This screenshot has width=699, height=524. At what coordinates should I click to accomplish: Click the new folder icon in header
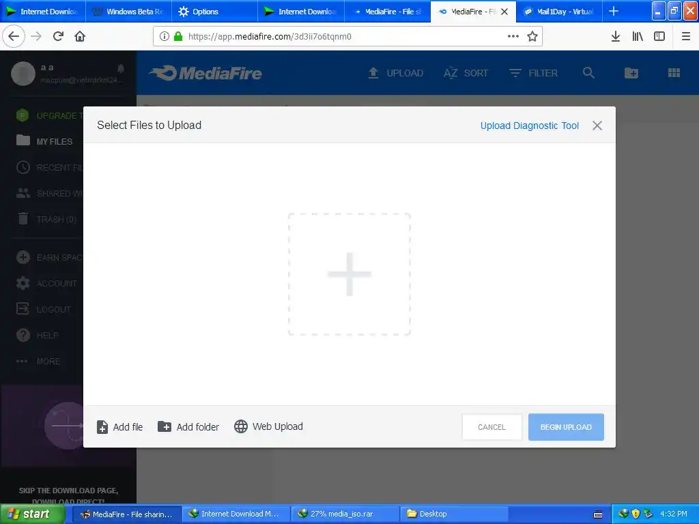(631, 73)
